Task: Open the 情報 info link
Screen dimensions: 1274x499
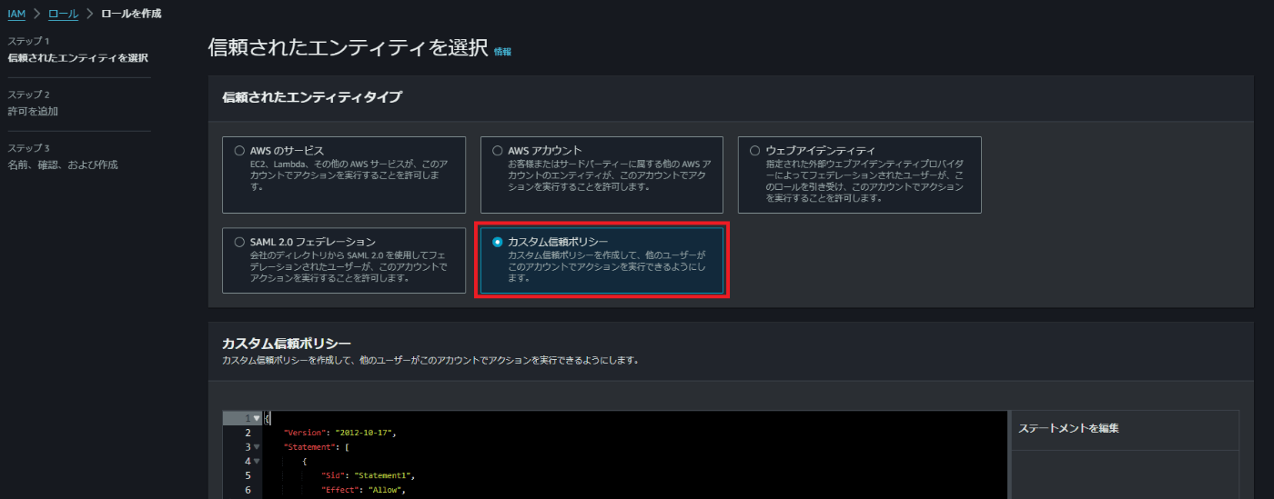Action: (502, 52)
